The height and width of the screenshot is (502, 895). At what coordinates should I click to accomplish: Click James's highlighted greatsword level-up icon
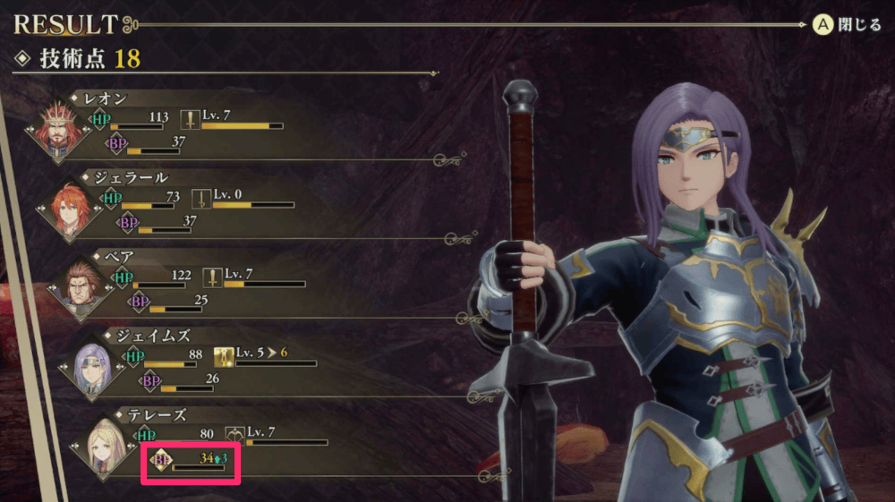[224, 357]
